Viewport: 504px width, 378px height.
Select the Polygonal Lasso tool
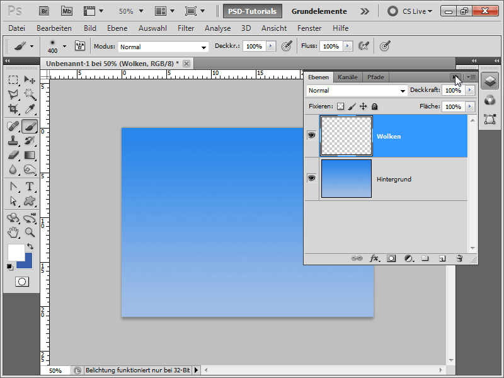13,94
